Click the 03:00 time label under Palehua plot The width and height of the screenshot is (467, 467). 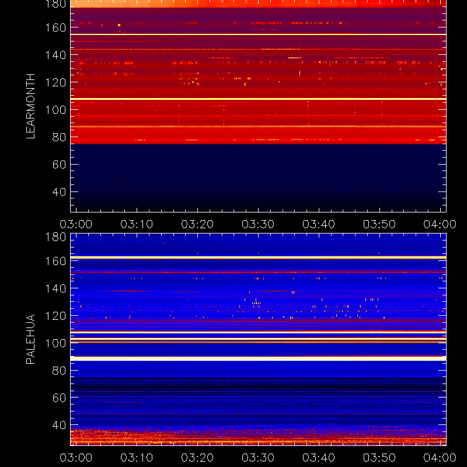click(x=76, y=458)
